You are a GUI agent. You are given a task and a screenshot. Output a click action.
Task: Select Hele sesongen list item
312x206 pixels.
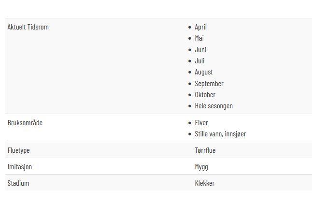(213, 106)
